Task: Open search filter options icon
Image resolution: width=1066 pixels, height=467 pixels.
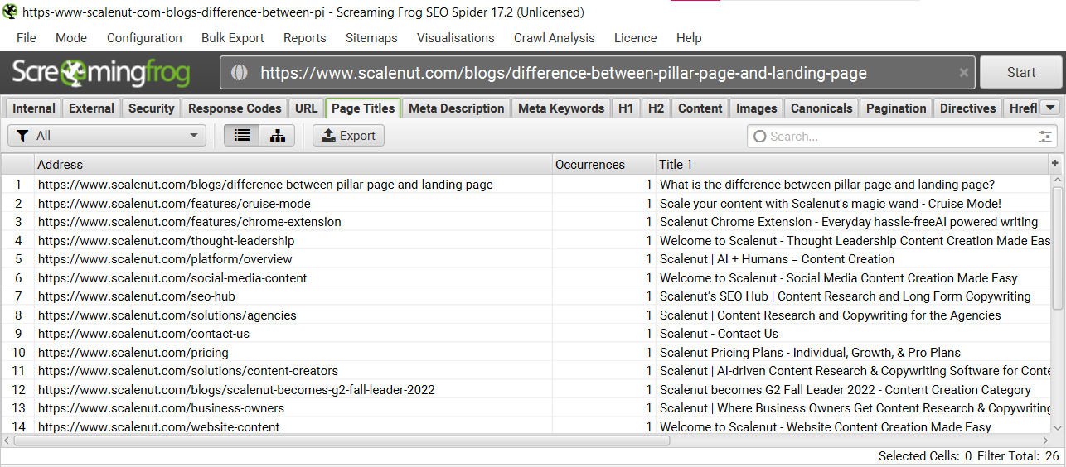Action: (x=1045, y=137)
